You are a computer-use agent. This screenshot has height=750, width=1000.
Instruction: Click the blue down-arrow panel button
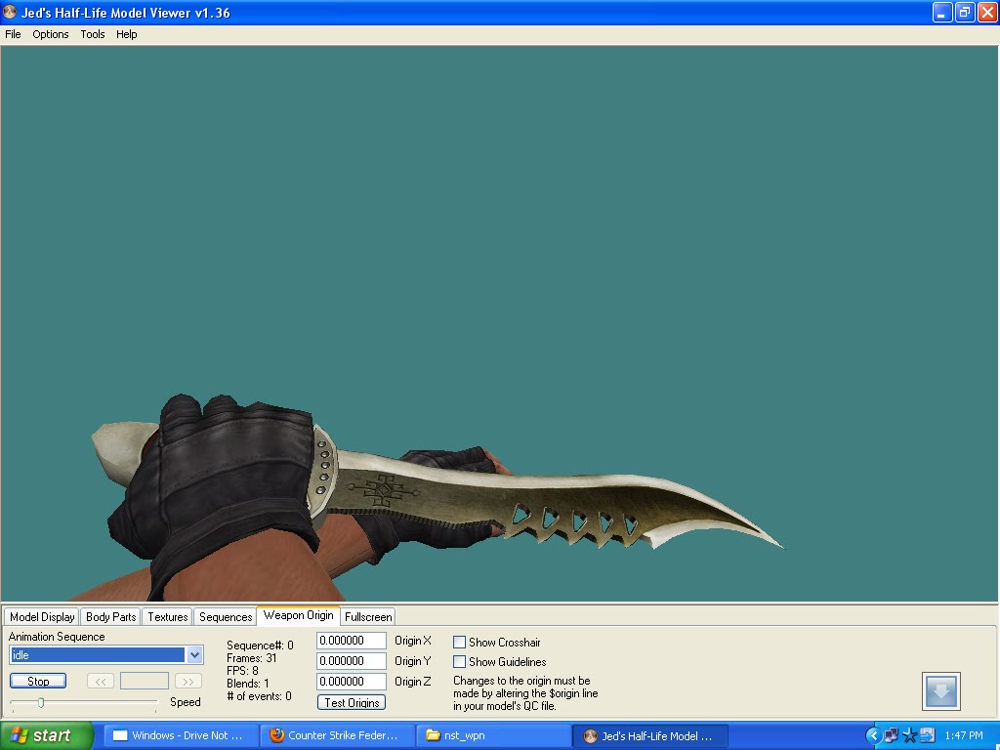(x=941, y=691)
